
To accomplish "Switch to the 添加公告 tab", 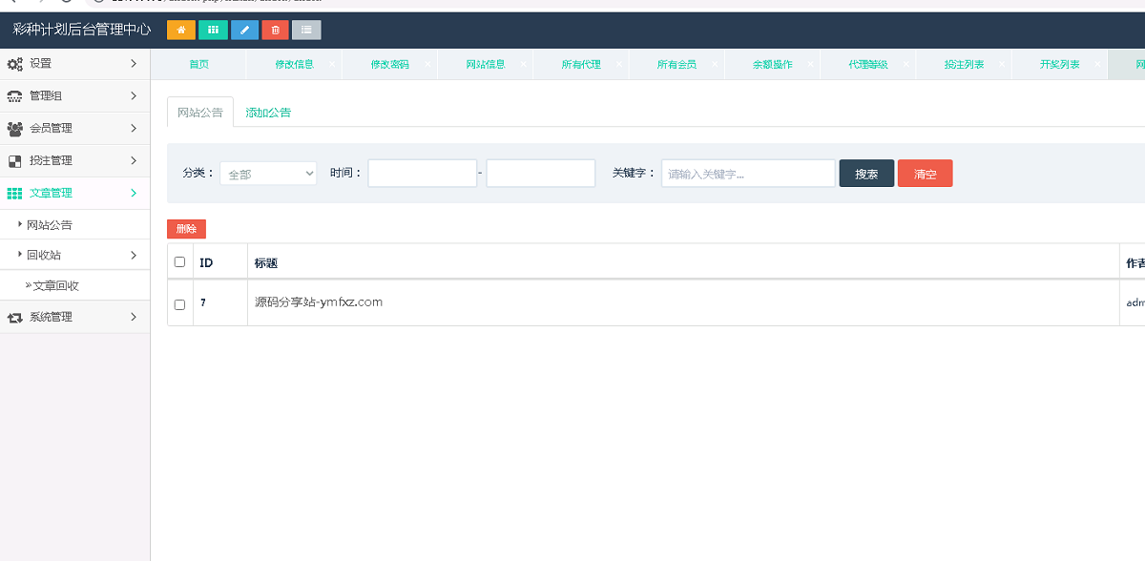I will 268,113.
